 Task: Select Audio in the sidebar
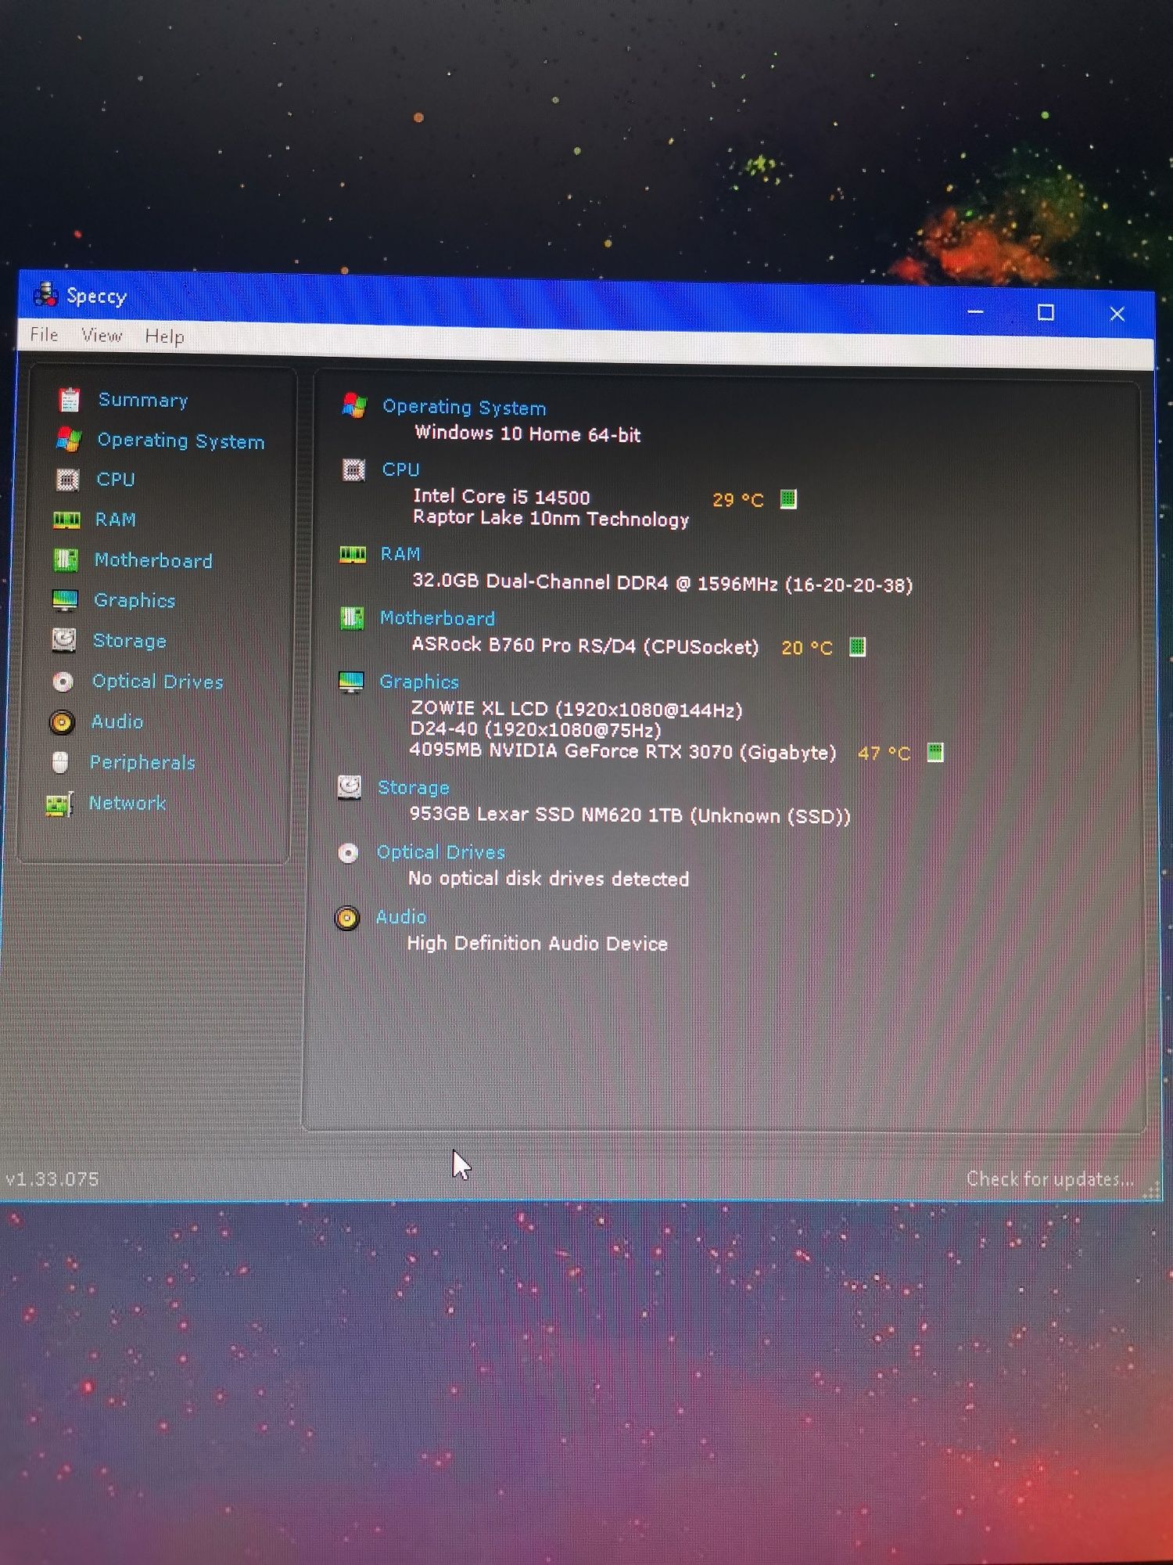click(117, 721)
